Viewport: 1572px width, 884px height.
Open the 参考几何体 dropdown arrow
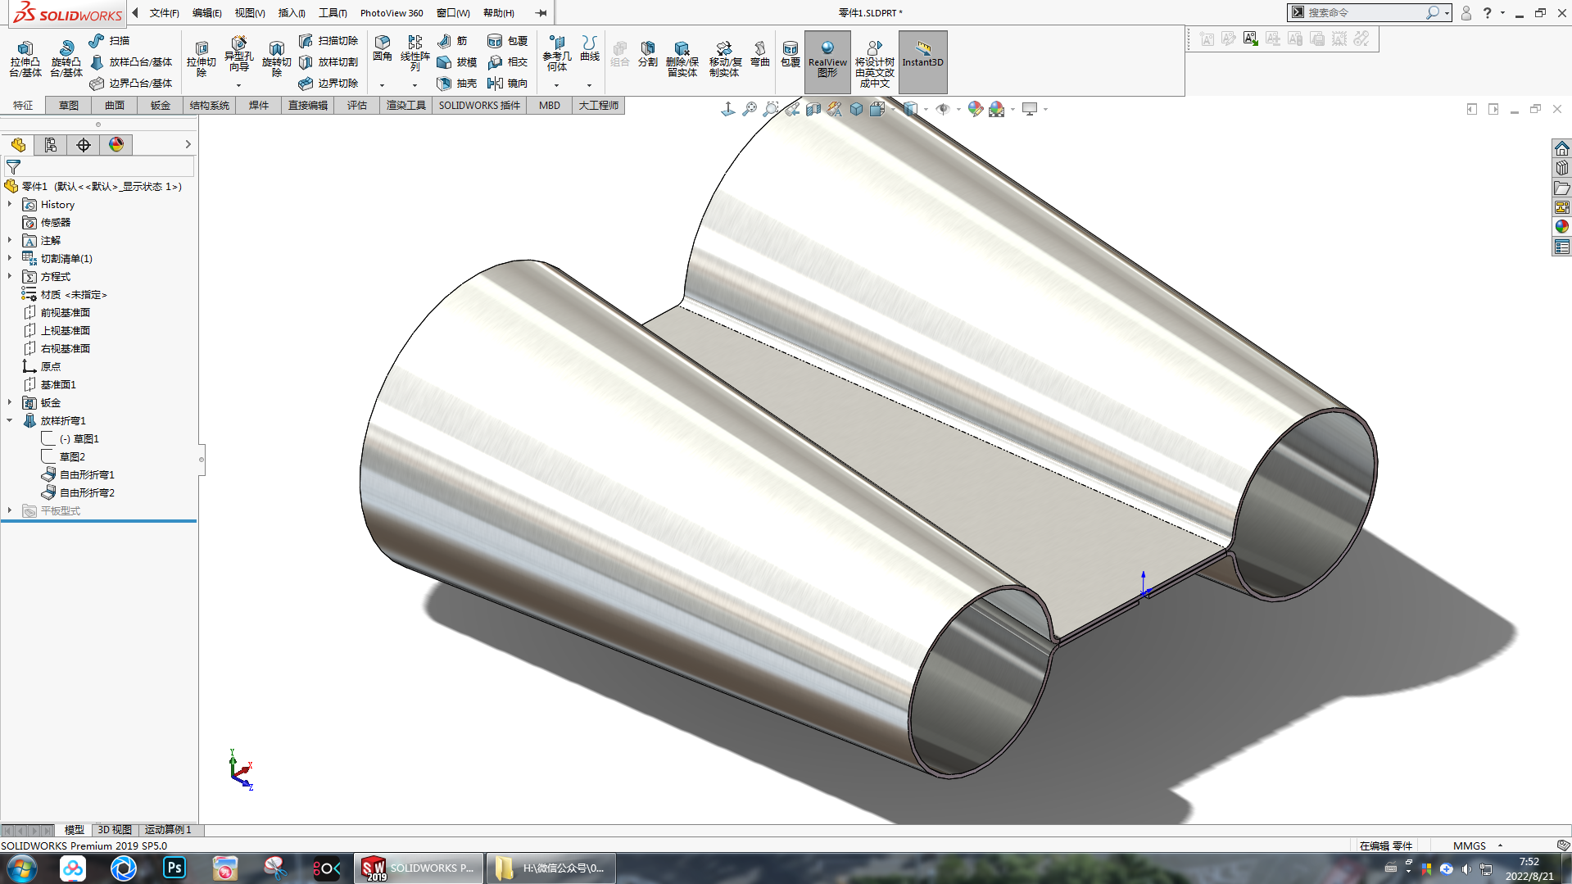pos(556,85)
